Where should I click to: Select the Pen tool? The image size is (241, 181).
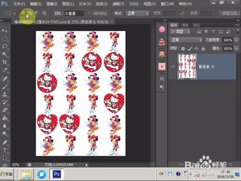[5, 142]
